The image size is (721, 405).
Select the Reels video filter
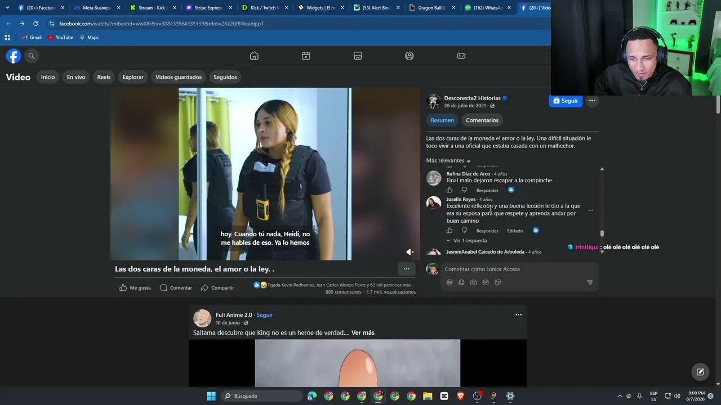[104, 77]
